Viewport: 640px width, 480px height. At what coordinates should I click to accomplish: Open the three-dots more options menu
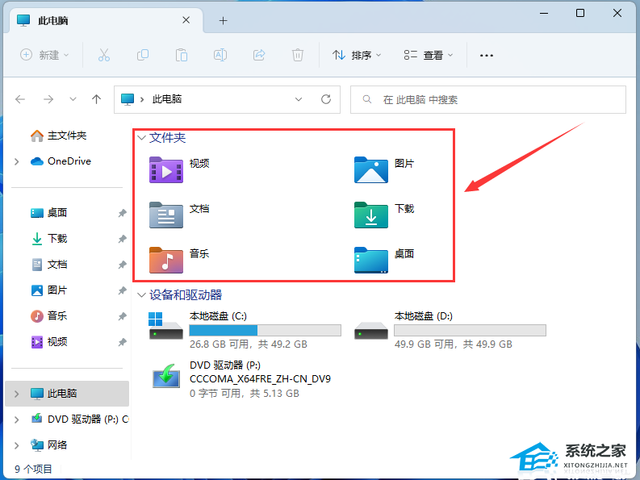point(486,55)
